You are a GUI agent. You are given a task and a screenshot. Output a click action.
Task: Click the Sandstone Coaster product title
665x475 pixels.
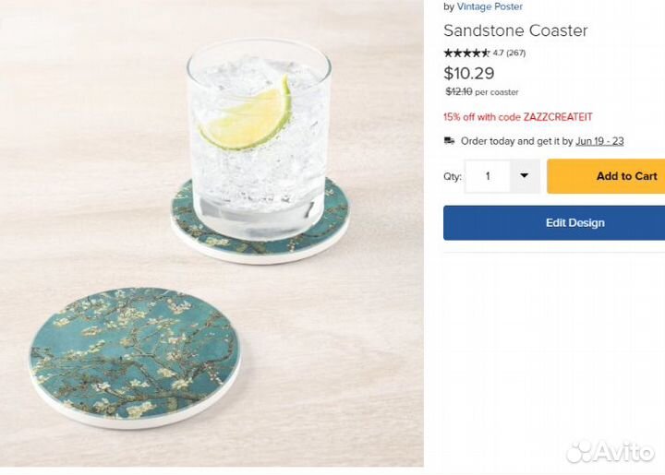pos(515,30)
